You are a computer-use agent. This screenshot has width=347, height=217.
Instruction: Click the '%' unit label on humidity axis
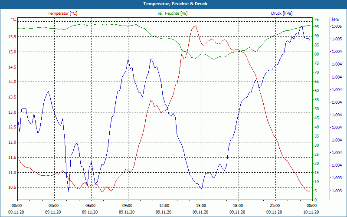pyautogui.click(x=317, y=20)
